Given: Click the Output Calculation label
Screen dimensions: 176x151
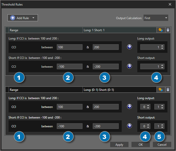Looking at the screenshot, I should click(x=129, y=18).
